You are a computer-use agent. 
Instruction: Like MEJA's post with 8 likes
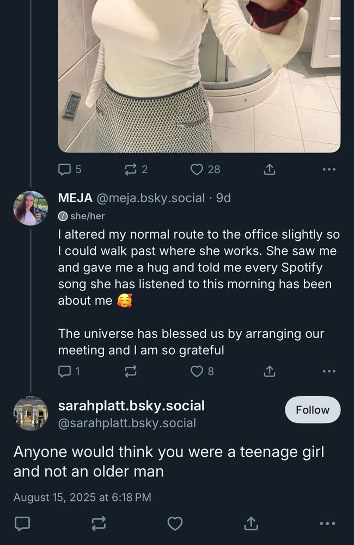pos(197,371)
